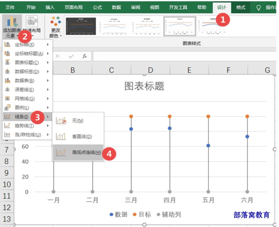The width and height of the screenshot is (279, 227).
Task: Select column C header
Action: [111, 70]
